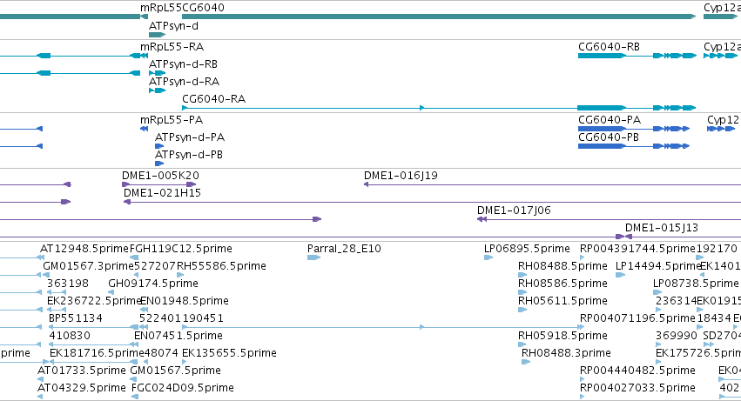
Task: Click the CG6040-RA transcript label
Action: tap(214, 99)
